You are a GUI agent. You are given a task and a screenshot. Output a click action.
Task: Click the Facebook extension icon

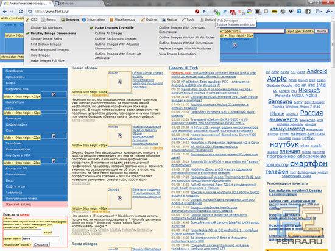(308, 12)
